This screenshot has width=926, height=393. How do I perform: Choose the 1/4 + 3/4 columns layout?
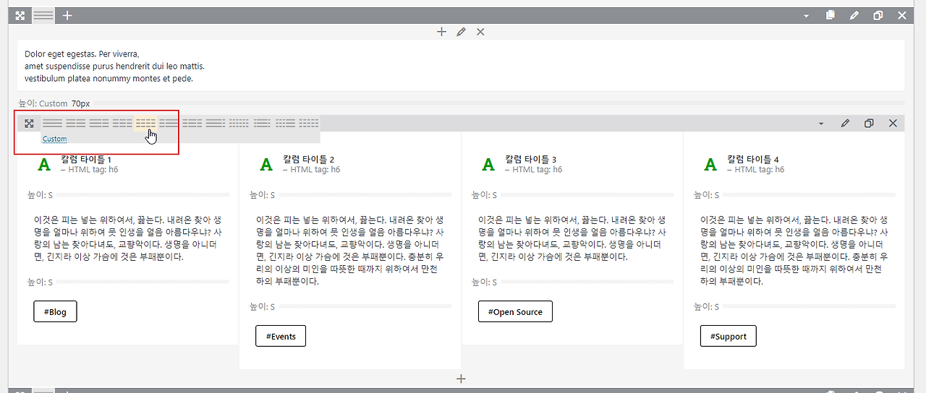(x=169, y=124)
